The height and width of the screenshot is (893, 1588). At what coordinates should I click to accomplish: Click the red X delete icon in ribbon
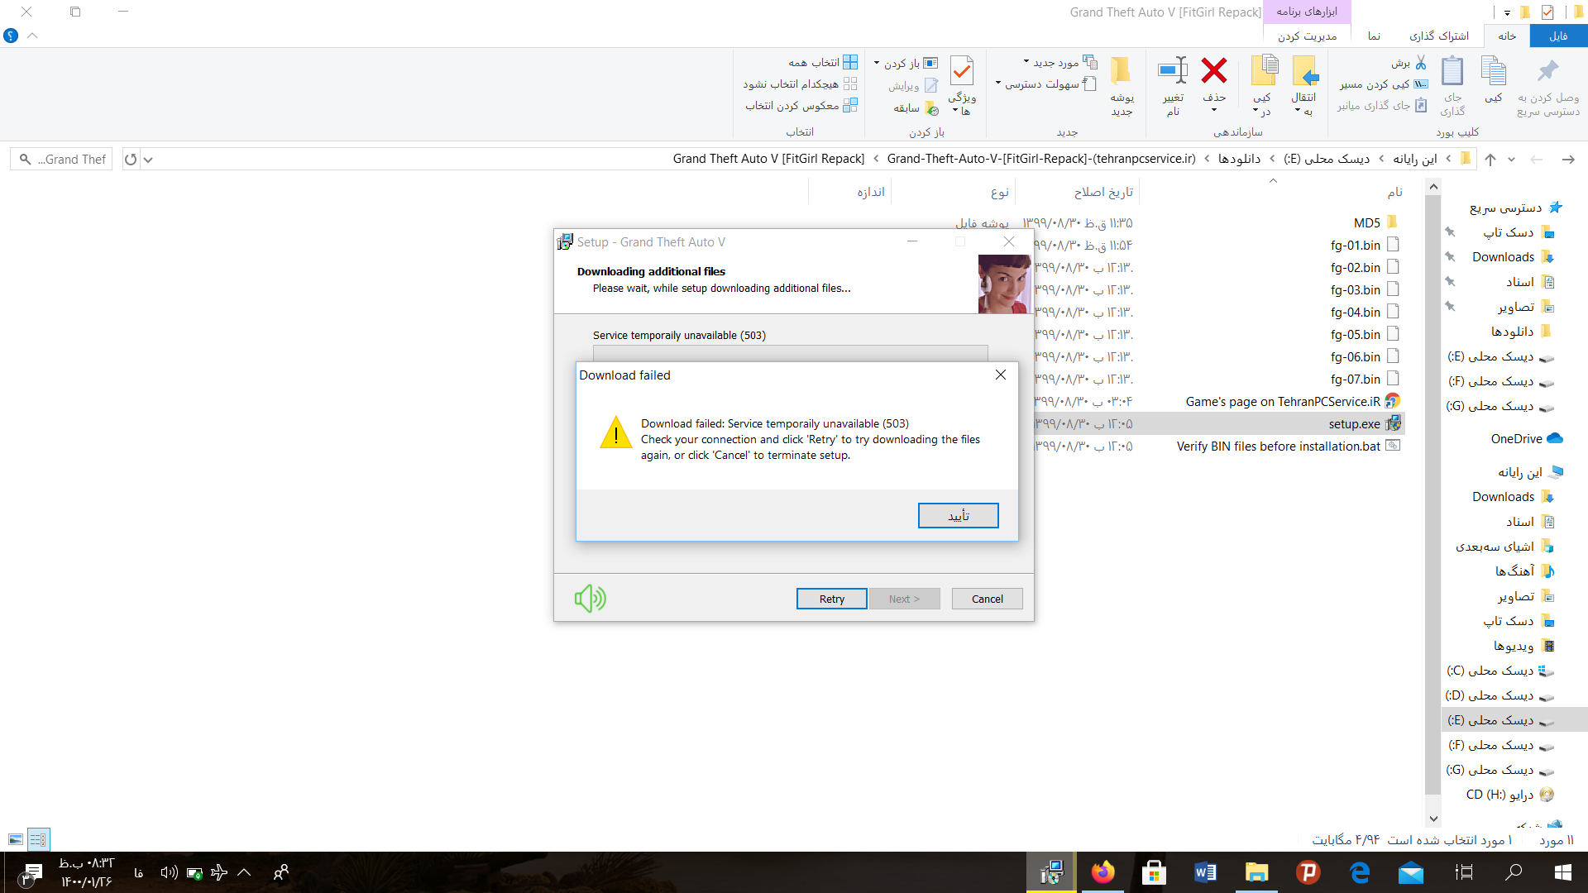1213,71
